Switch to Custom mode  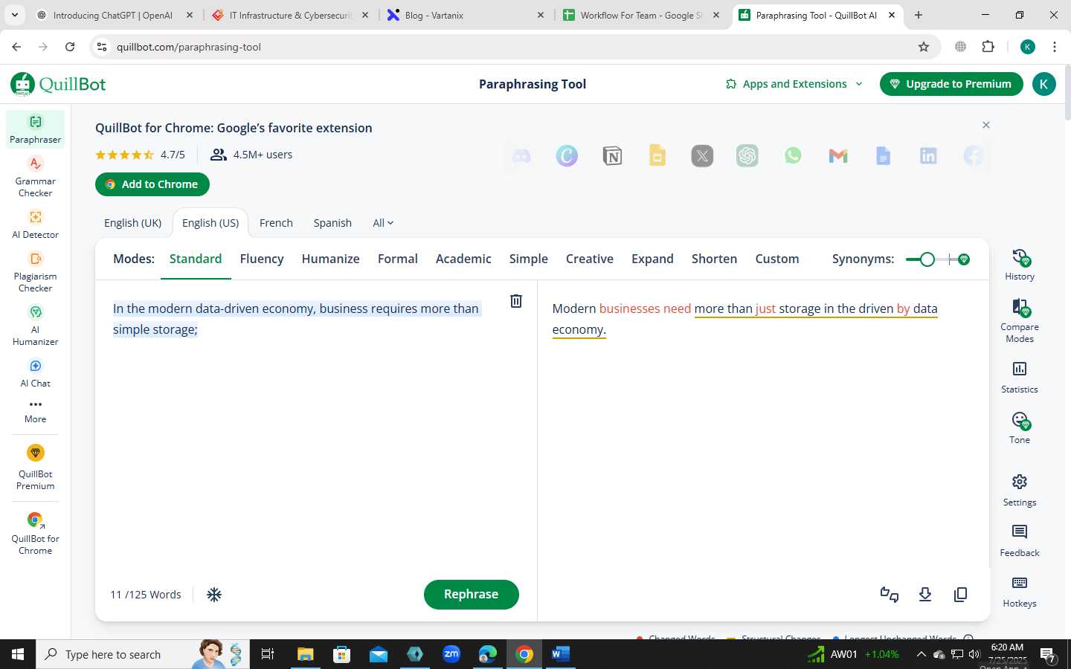777,259
